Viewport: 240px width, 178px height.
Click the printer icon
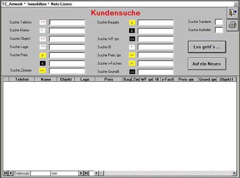coord(232,25)
